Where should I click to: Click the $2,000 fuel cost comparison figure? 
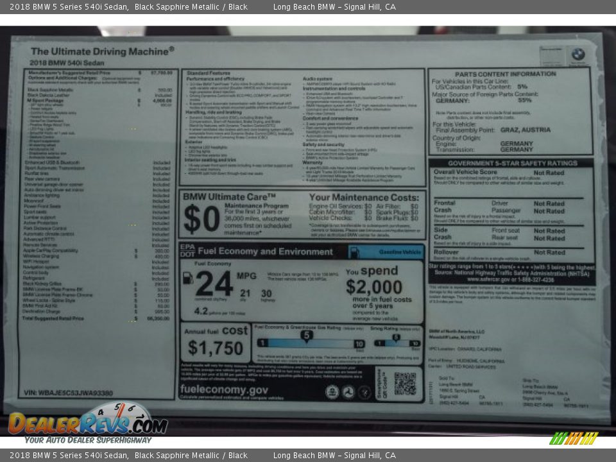click(374, 287)
